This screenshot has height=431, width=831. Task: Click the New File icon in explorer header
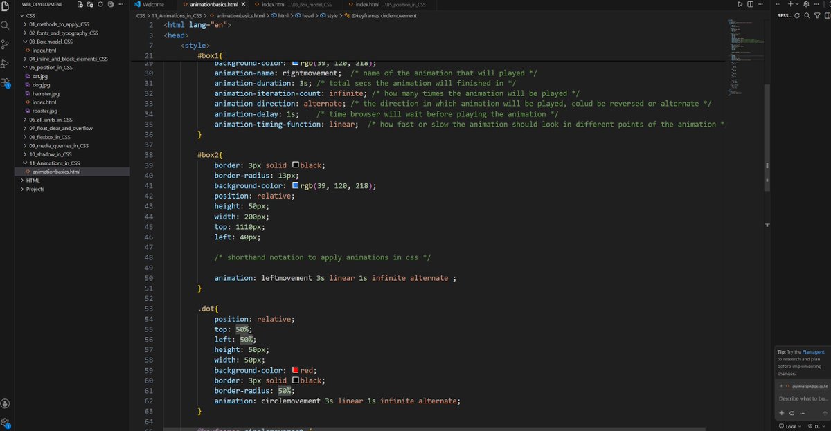point(81,4)
